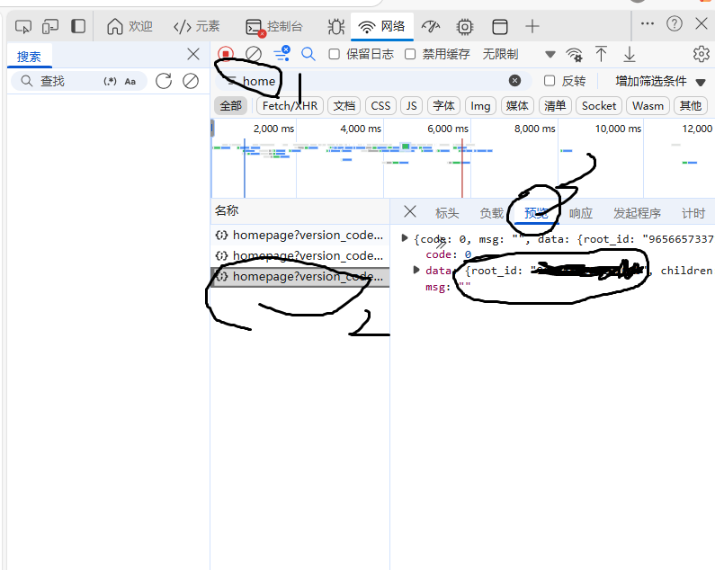Image resolution: width=715 pixels, height=570 pixels.
Task: Open the 增加筛选条件 dropdown
Action: [x=660, y=81]
